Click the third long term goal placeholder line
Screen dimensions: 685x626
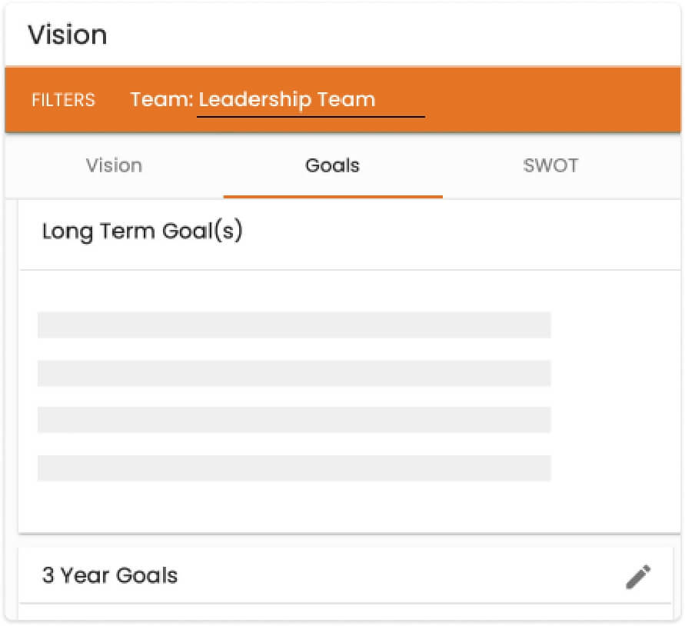pos(294,420)
